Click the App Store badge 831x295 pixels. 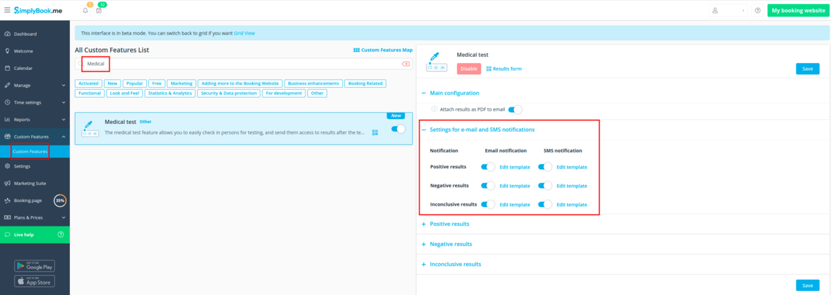pos(35,281)
